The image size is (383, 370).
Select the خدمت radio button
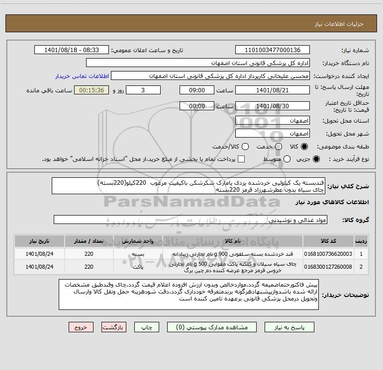click(279, 147)
